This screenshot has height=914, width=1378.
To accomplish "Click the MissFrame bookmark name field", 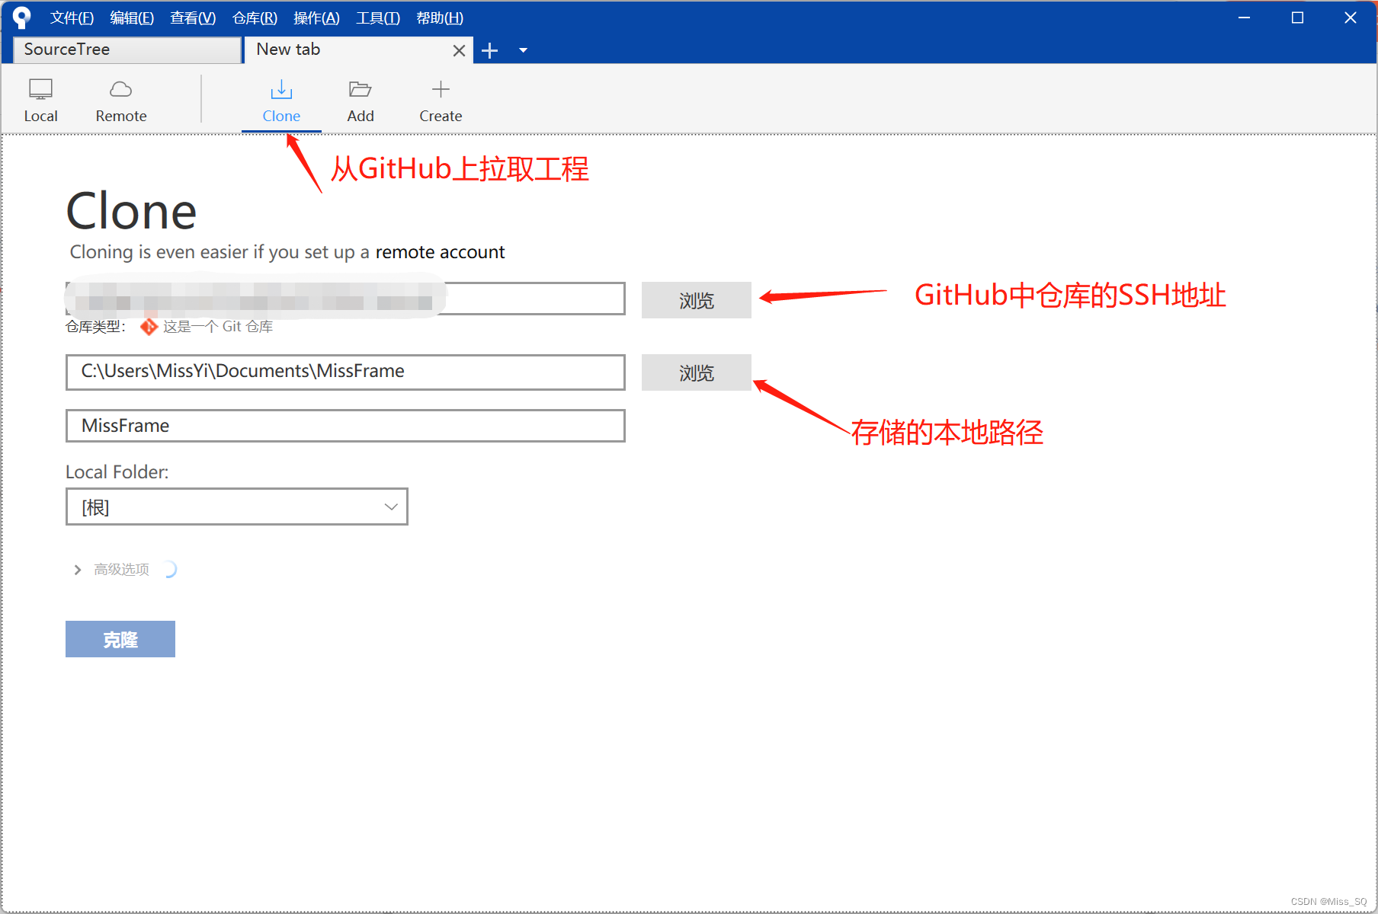I will (x=344, y=425).
